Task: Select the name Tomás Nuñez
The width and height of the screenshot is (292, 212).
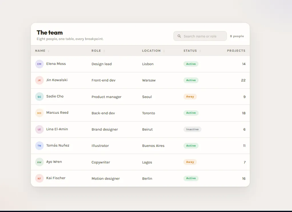Action: (58, 145)
